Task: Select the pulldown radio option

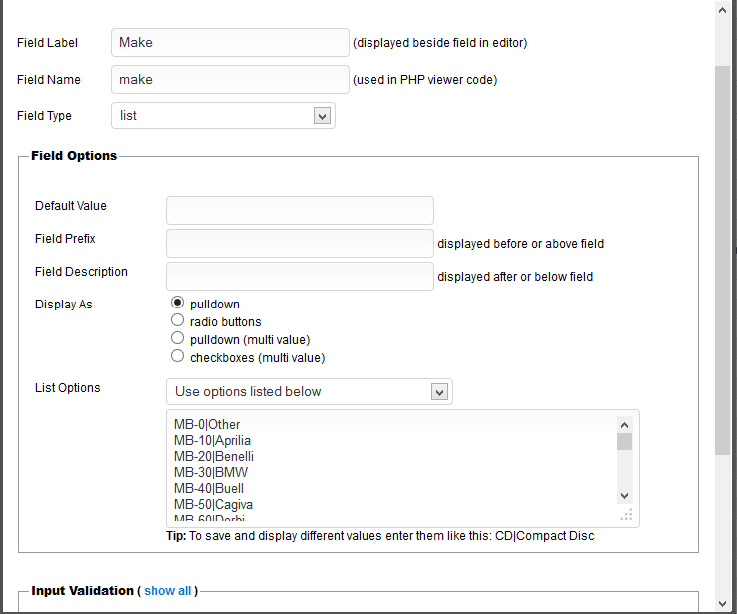Action: click(x=178, y=304)
